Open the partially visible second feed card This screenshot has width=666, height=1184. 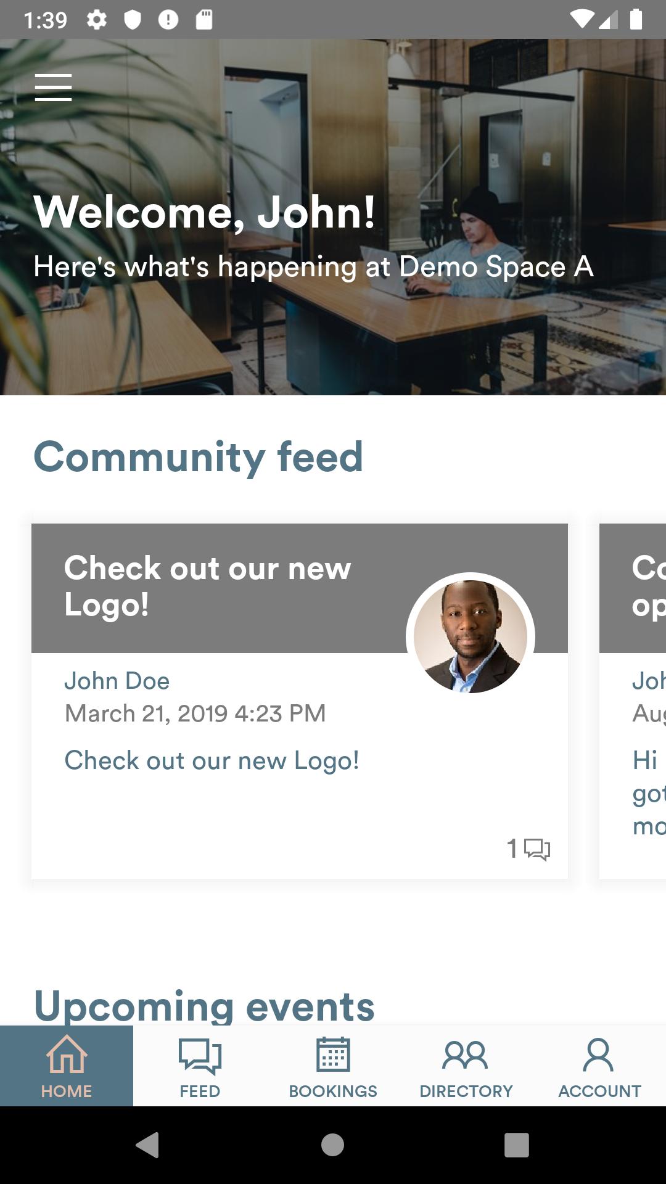(x=633, y=701)
